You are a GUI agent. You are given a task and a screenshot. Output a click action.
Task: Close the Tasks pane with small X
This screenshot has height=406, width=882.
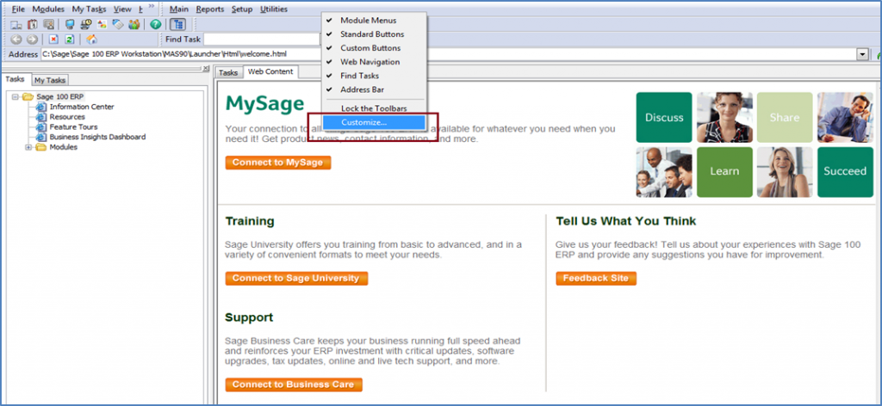(x=206, y=68)
